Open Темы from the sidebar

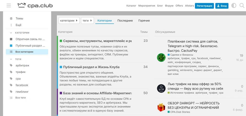click(x=19, y=19)
